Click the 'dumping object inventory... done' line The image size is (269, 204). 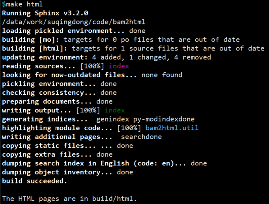click(67, 172)
